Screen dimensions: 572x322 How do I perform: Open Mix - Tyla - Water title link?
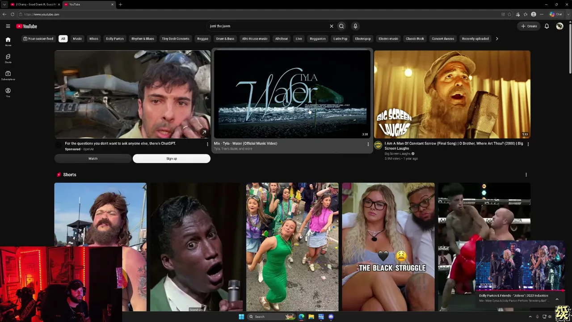(x=245, y=144)
